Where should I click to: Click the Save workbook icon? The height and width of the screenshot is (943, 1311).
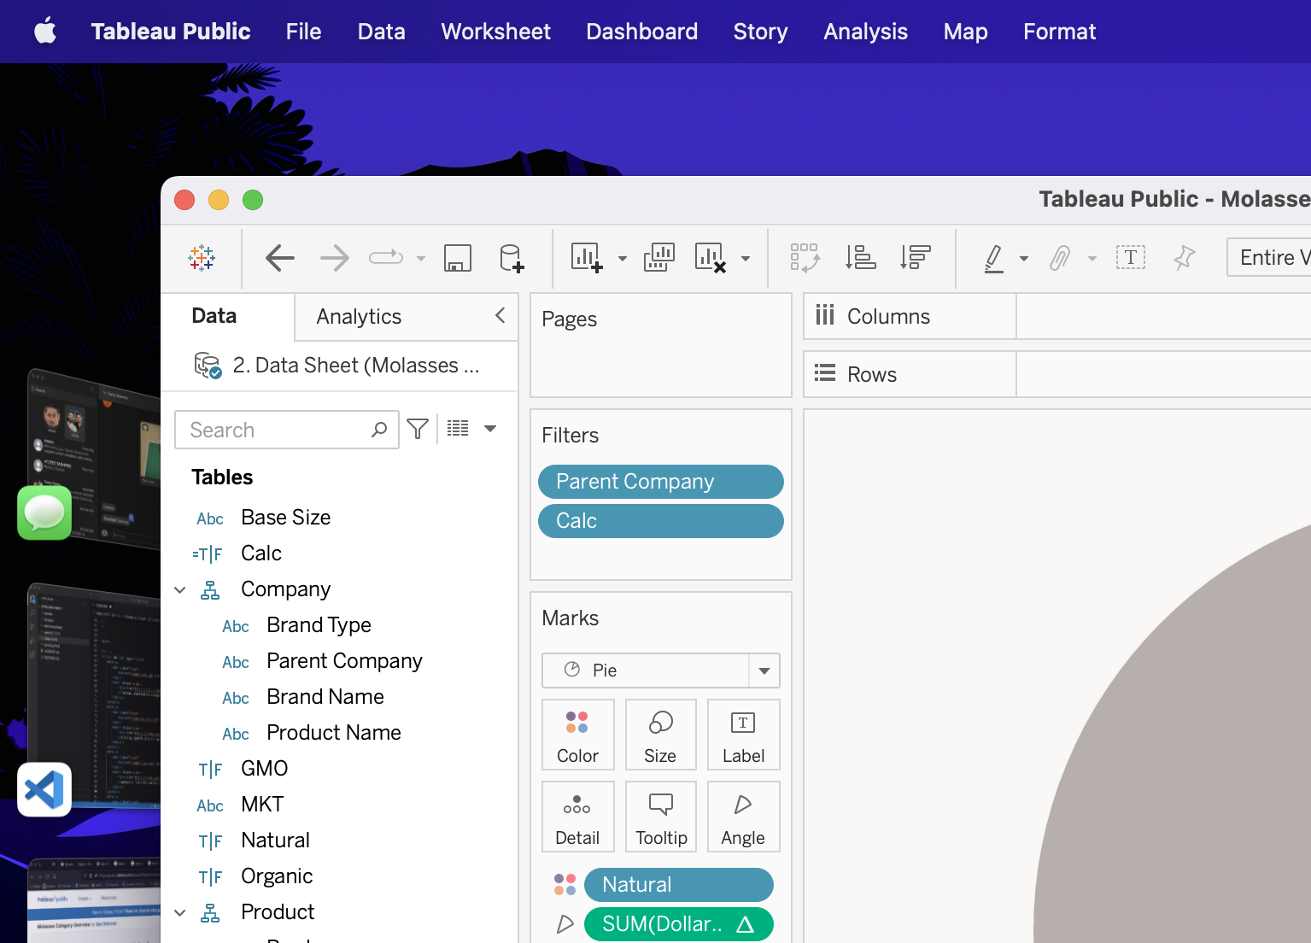[458, 257]
